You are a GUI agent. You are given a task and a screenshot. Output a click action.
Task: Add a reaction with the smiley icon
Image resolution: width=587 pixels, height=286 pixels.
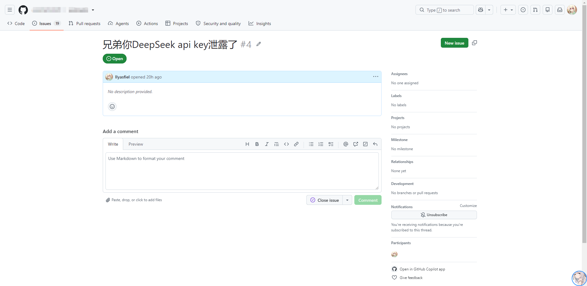112,107
